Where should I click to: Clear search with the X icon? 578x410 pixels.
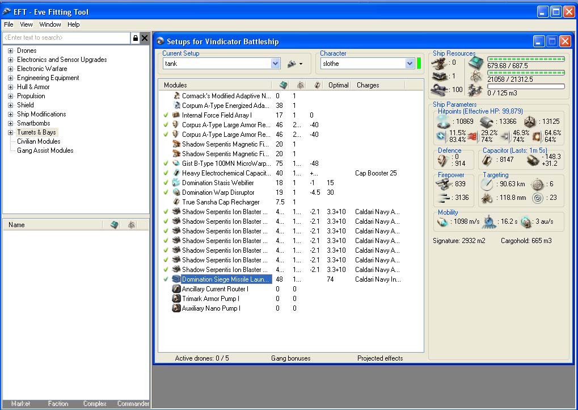145,37
